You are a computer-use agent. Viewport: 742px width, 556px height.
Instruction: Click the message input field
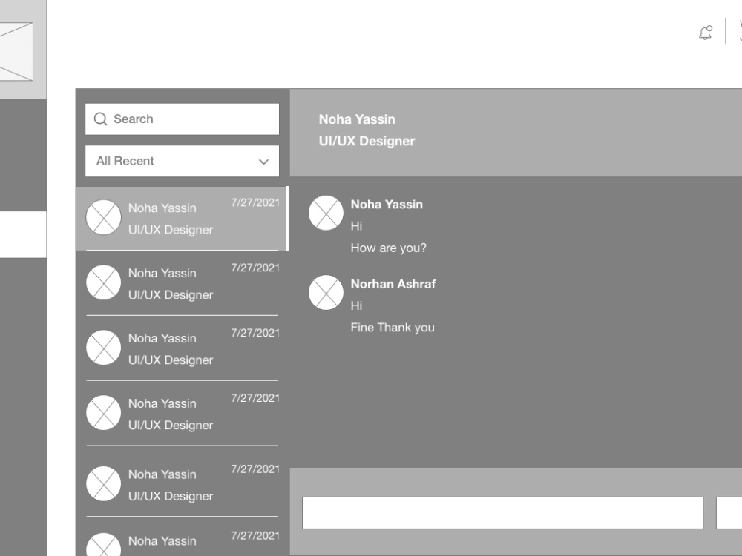(502, 513)
